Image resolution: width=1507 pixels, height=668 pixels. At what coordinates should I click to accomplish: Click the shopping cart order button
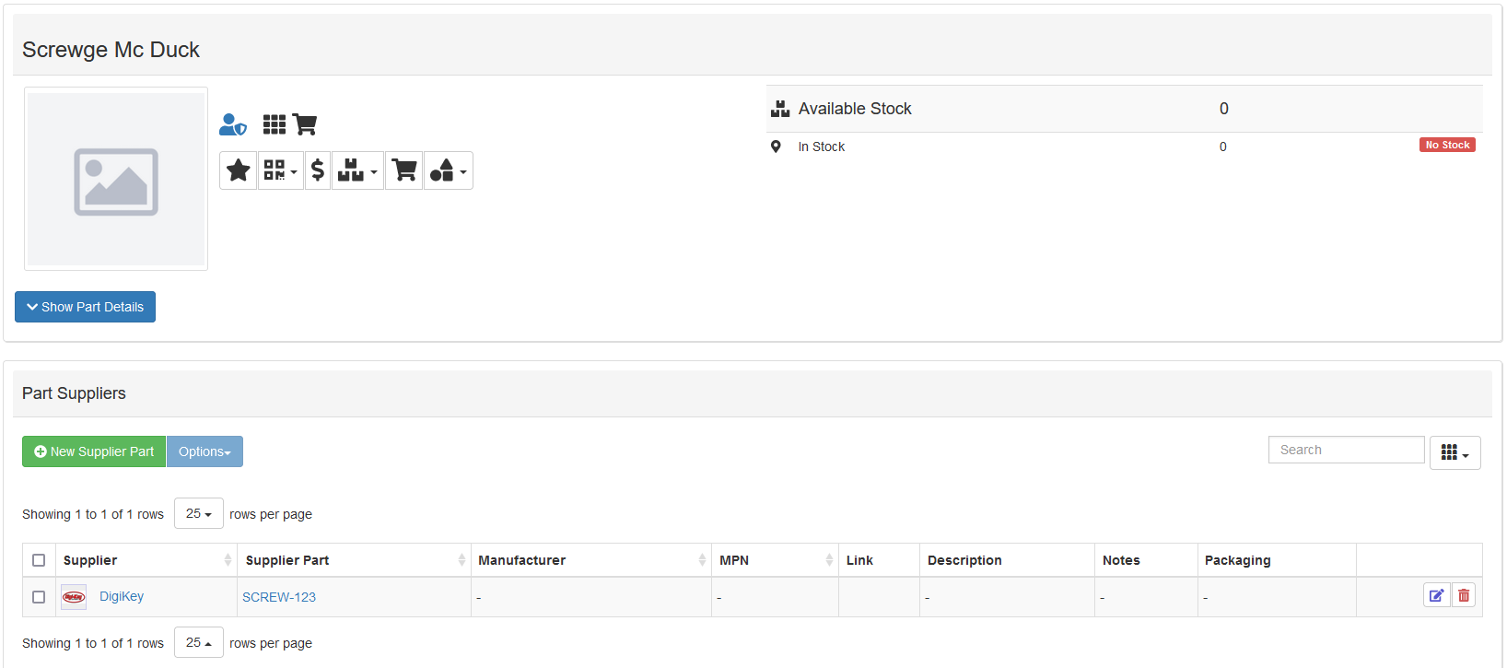coord(403,170)
